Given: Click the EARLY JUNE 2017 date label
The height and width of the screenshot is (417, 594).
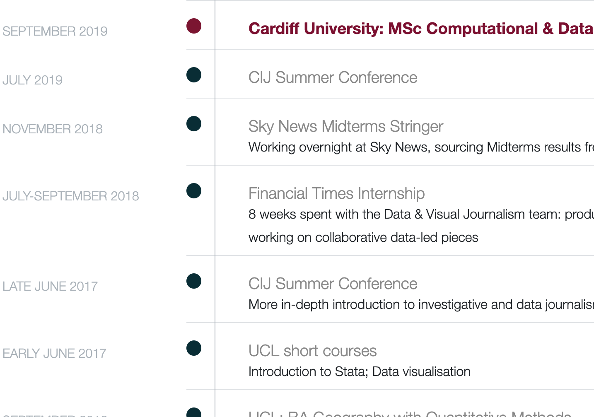Looking at the screenshot, I should coord(54,353).
